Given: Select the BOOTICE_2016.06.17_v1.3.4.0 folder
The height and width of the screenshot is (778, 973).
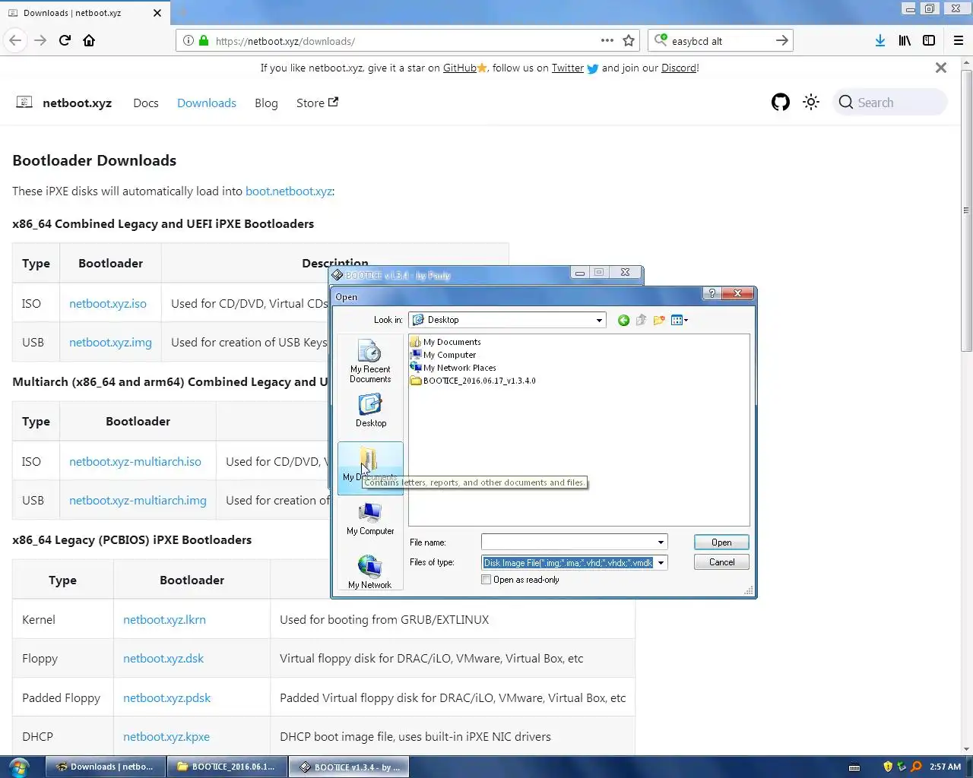Looking at the screenshot, I should click(473, 381).
